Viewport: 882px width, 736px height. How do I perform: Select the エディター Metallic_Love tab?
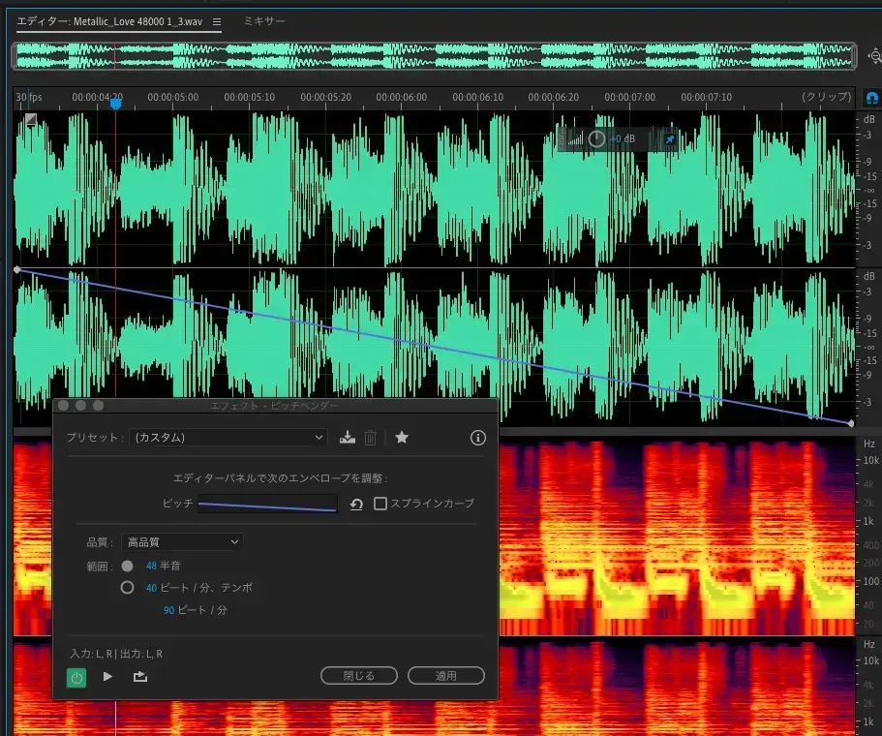coord(109,21)
